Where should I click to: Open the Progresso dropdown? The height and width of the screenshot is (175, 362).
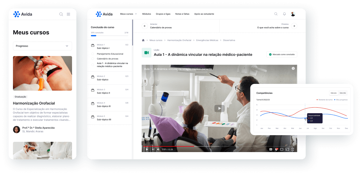(x=42, y=46)
